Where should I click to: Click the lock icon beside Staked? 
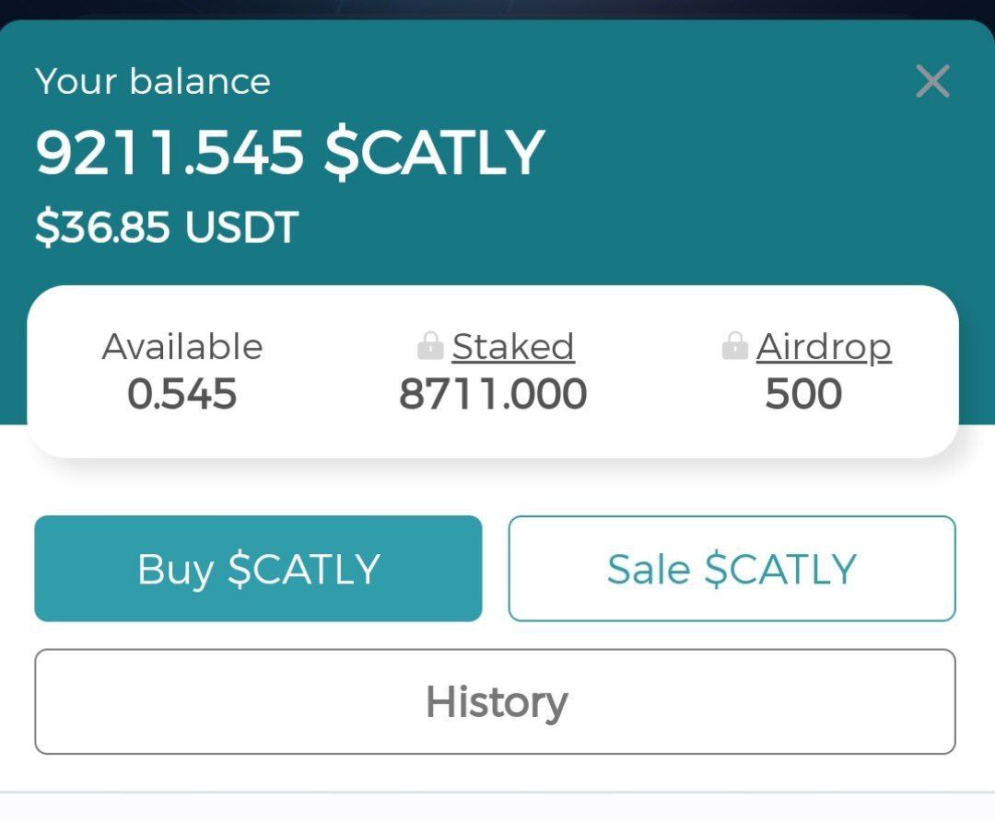pos(430,345)
